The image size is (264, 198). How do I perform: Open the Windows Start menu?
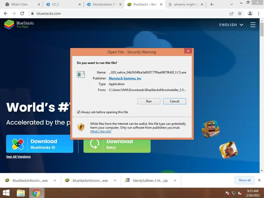tap(6, 193)
